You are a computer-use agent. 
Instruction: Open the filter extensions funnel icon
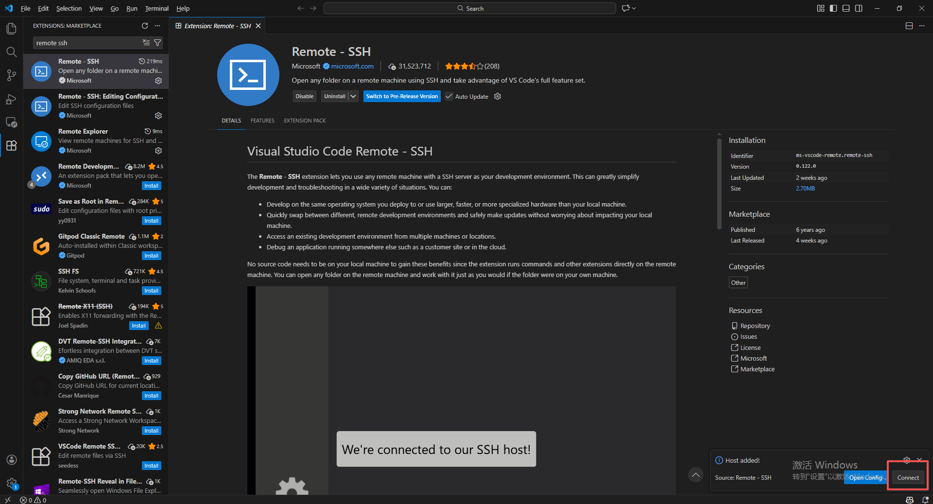coord(157,43)
